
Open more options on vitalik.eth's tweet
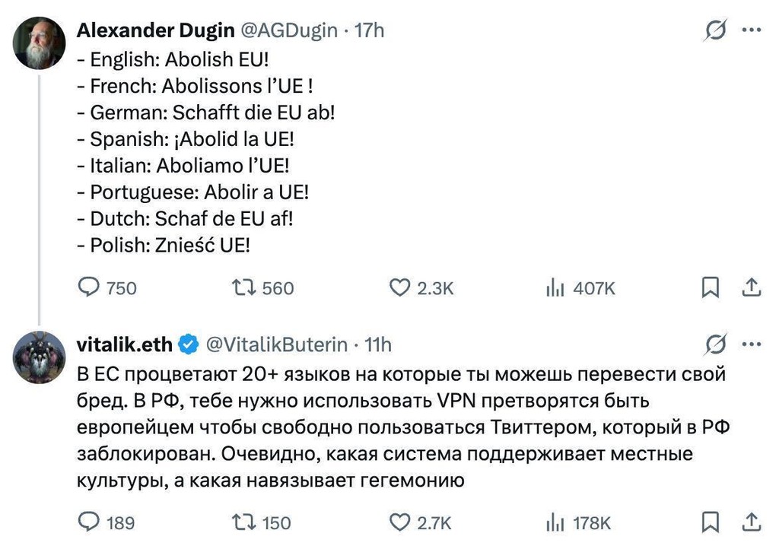(751, 344)
